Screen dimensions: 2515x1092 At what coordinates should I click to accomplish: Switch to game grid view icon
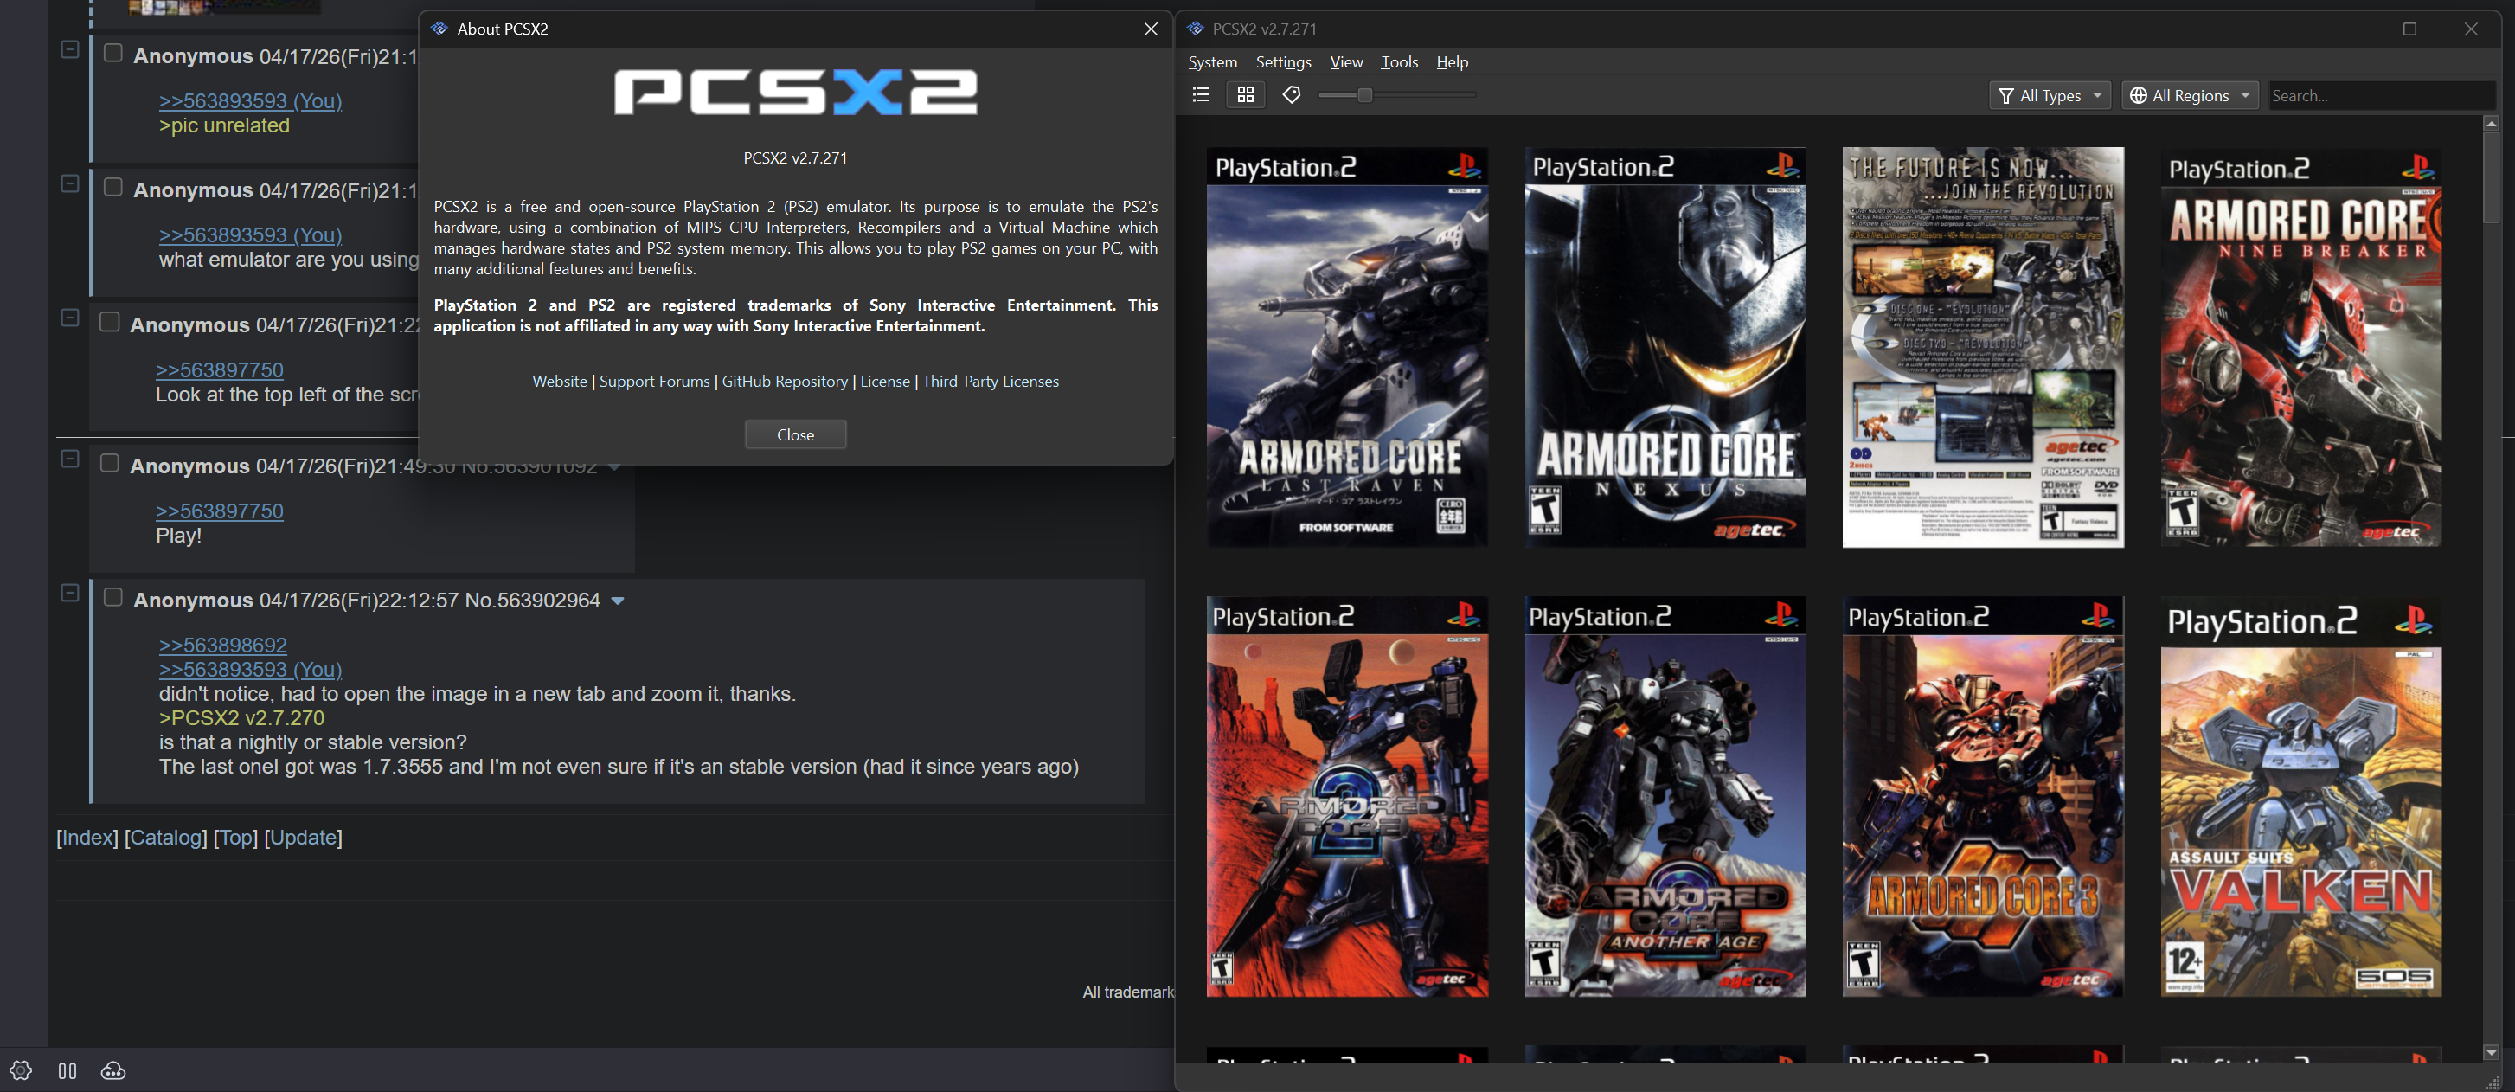(1246, 94)
